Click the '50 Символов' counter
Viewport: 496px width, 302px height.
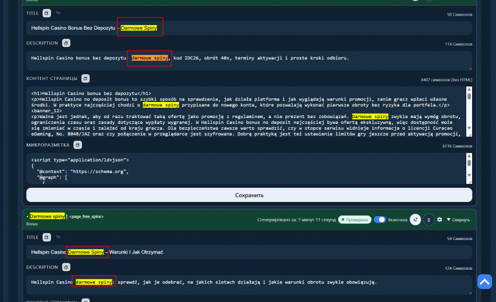click(x=459, y=15)
